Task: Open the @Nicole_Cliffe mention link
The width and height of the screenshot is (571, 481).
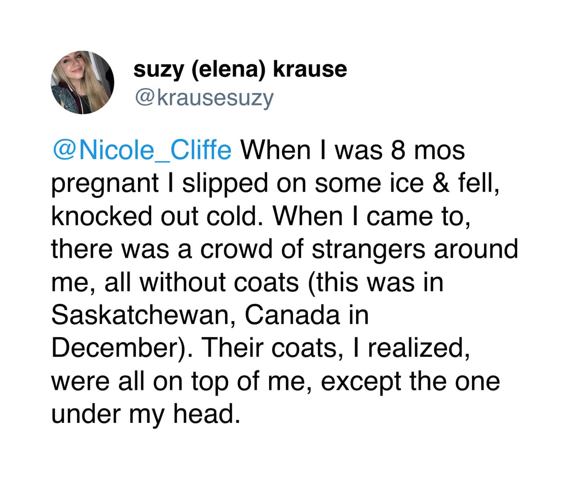Action: (142, 150)
